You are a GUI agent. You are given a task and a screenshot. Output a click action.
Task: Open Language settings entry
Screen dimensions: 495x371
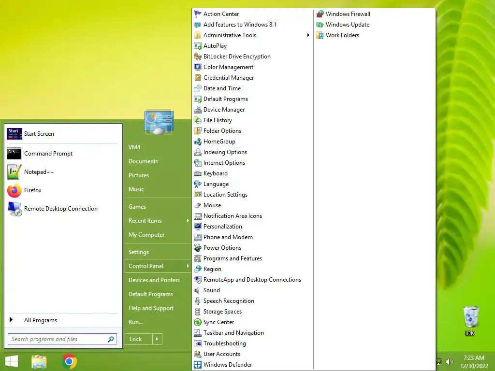[x=216, y=184]
